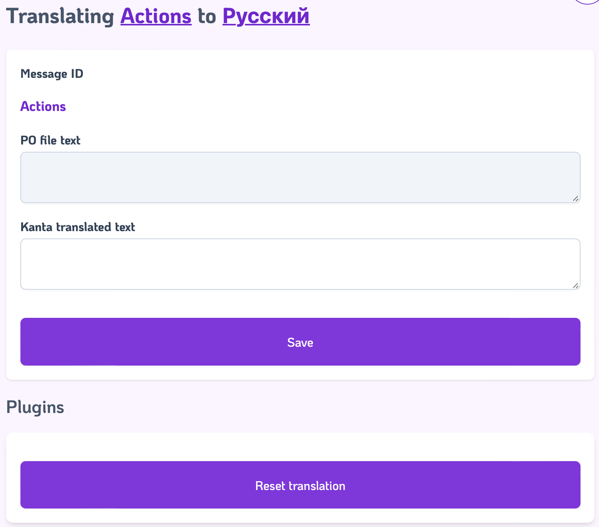The image size is (599, 527).
Task: Click the PO file text label
Action: tap(50, 140)
